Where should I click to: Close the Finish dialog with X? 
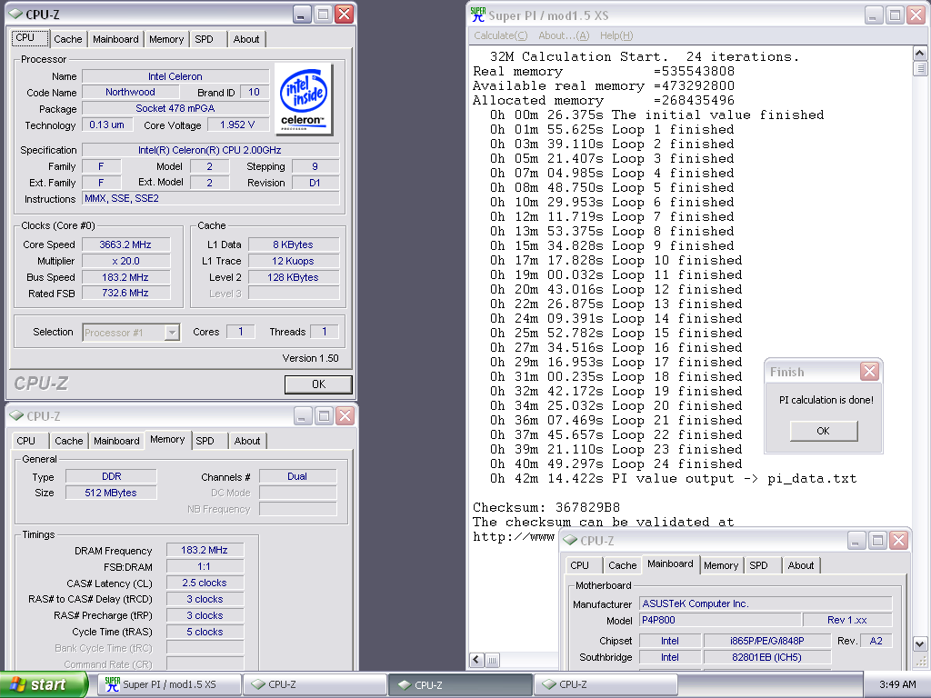click(x=869, y=372)
